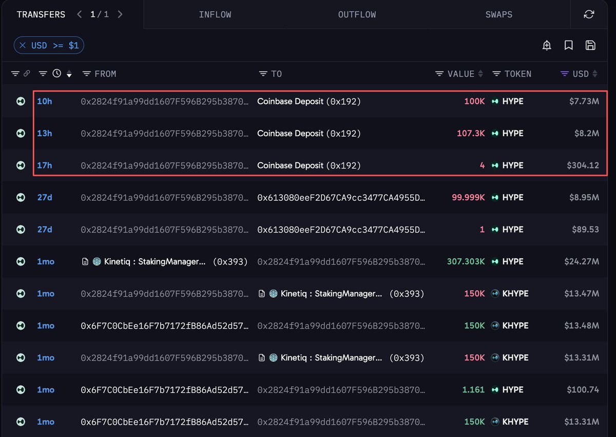Open the filter icon beside VALUE
Screen dimensions: 616x437
(x=439, y=74)
